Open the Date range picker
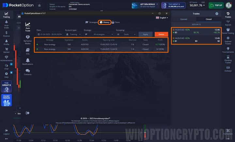This screenshot has height=142, width=235. point(50,34)
